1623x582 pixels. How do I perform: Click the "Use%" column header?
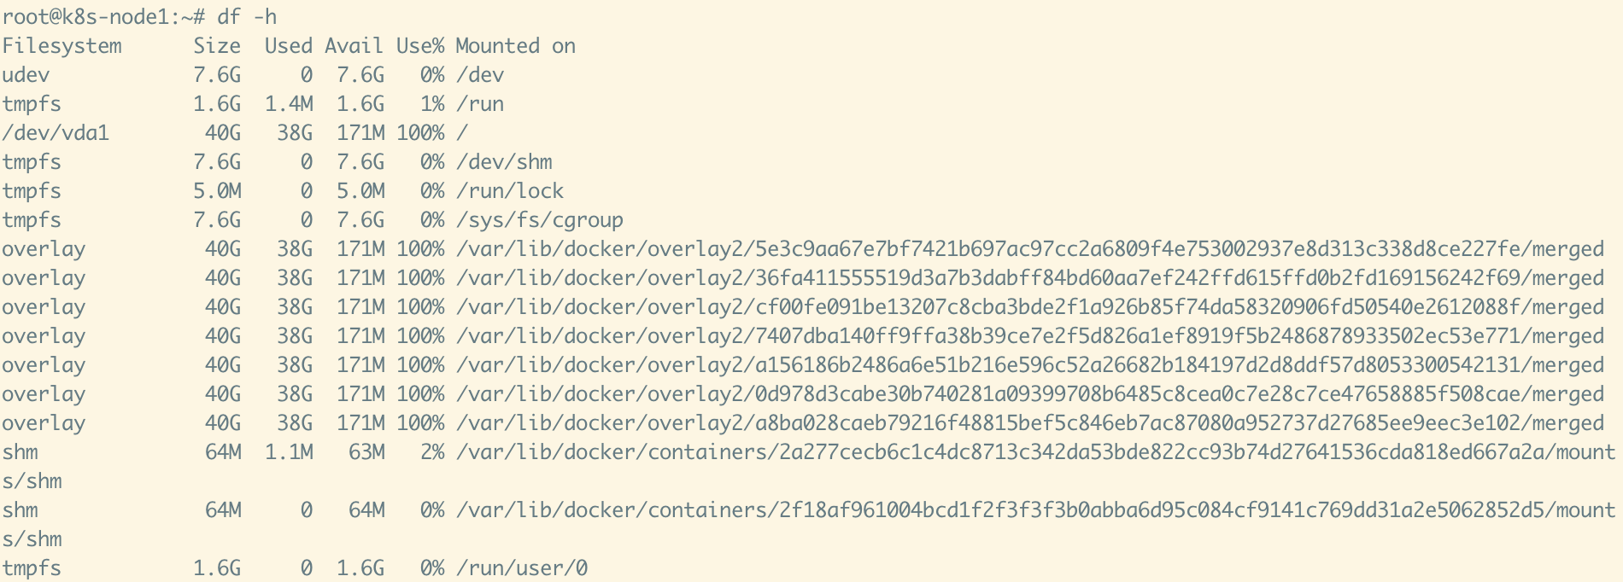point(419,46)
